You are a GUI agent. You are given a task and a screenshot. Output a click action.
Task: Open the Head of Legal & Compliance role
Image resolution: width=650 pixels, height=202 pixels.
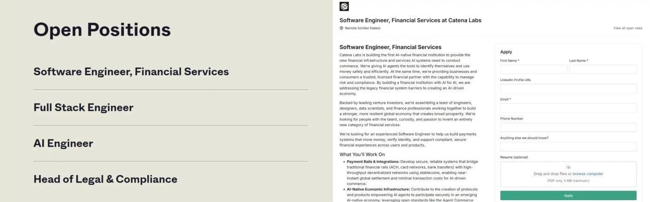pyautogui.click(x=105, y=179)
